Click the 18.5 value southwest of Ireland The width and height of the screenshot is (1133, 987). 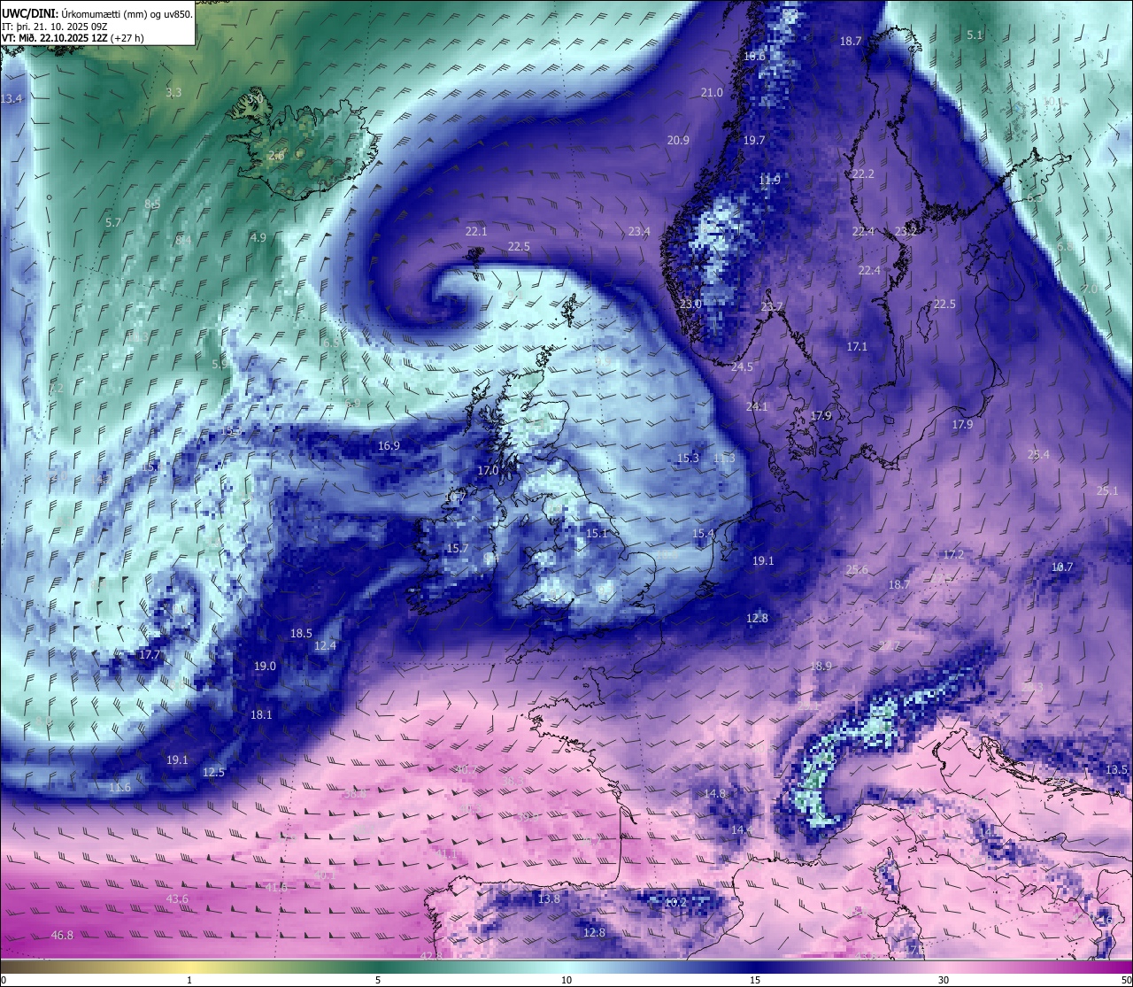click(x=302, y=633)
